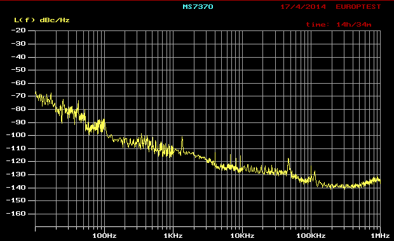
Task: Click the 1MHz frequency label
Action: [380, 236]
